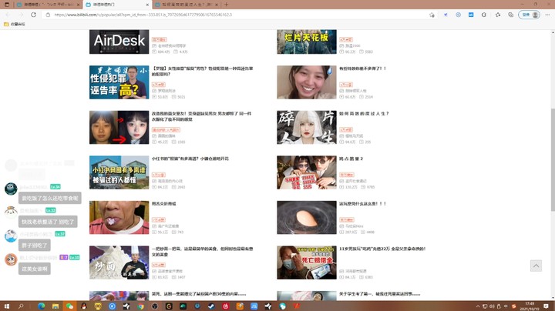The width and height of the screenshot is (555, 311).
Task: Open the volume control in system tray
Action: click(492, 306)
